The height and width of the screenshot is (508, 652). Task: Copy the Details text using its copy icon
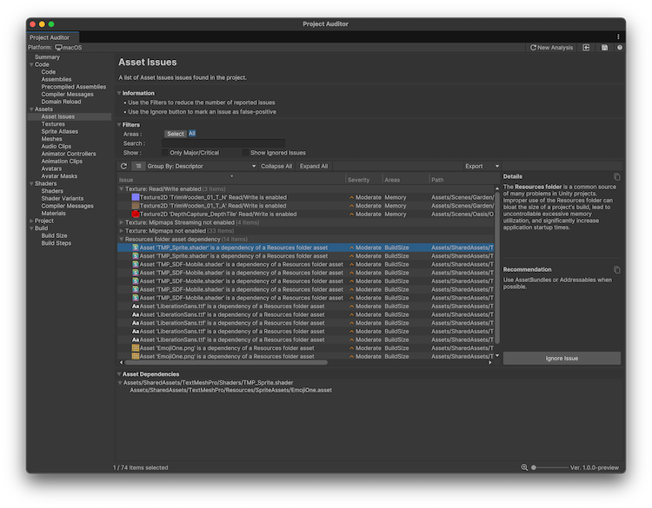tap(617, 176)
